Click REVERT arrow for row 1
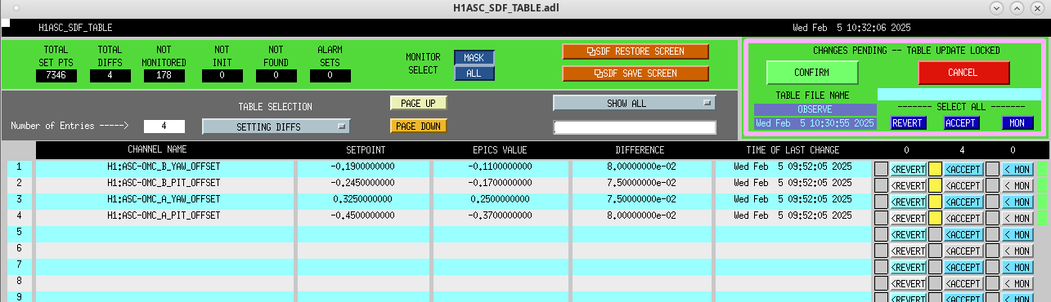This screenshot has width=1051, height=302. pyautogui.click(x=907, y=169)
